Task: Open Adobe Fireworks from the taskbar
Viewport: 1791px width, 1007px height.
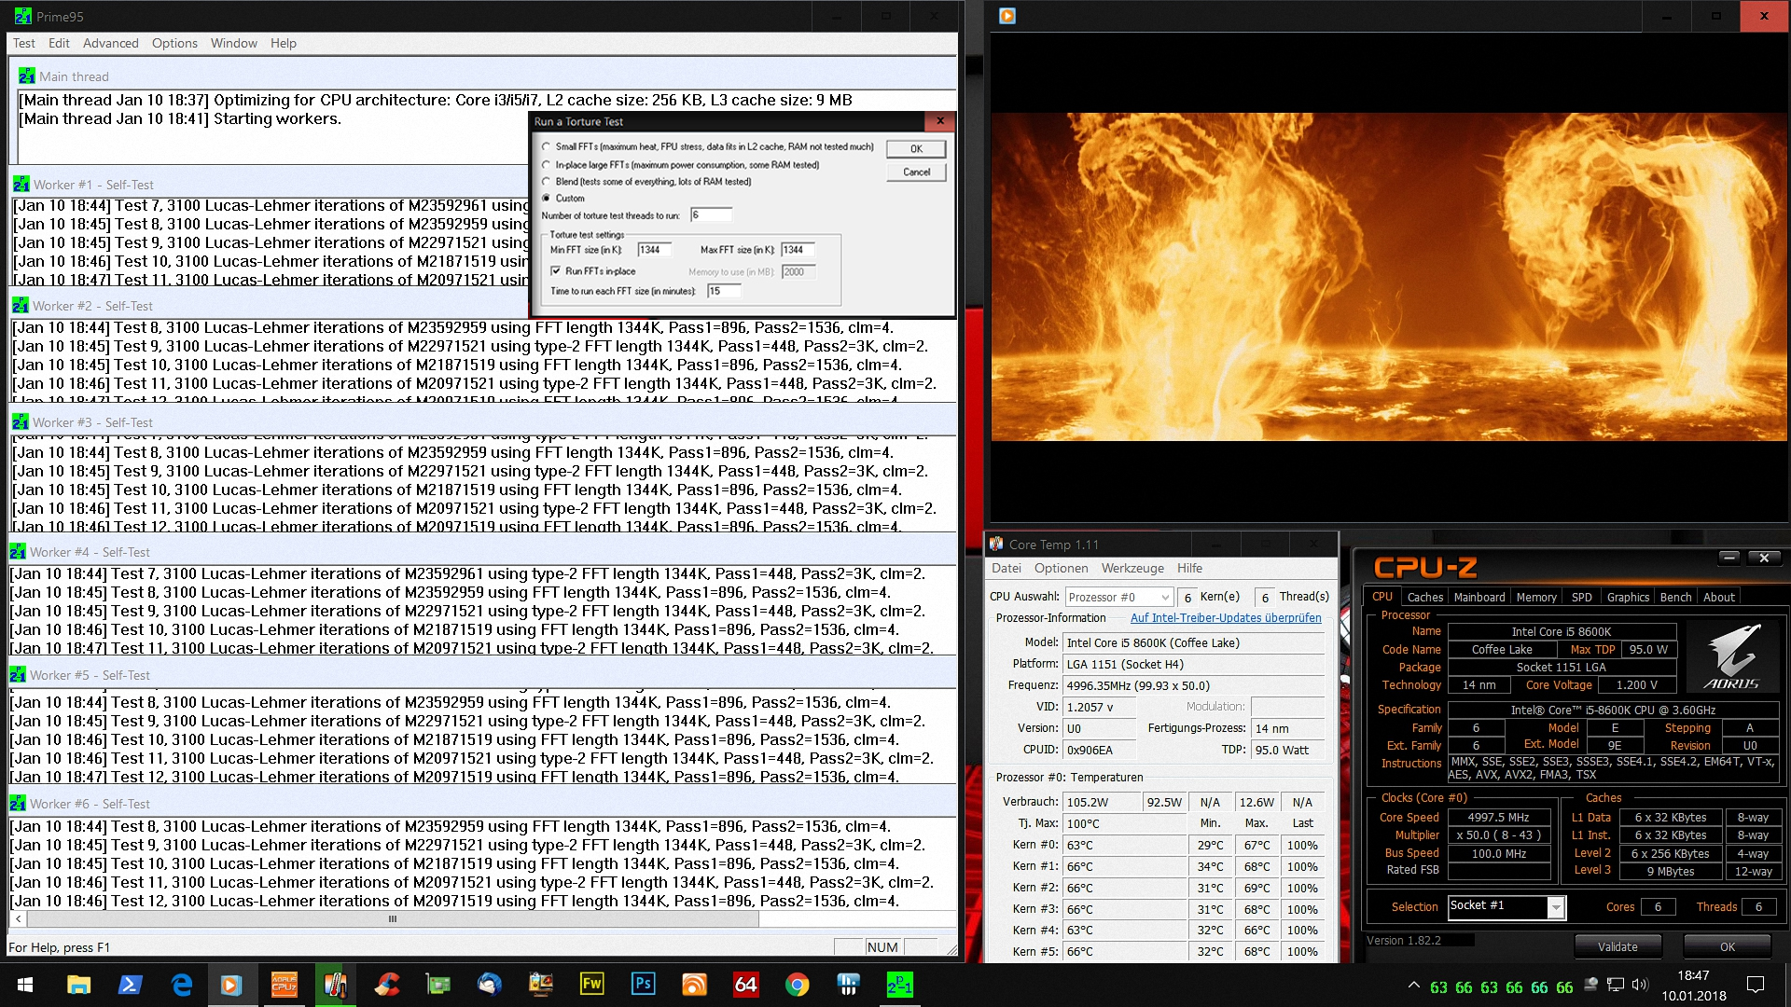Action: click(591, 985)
